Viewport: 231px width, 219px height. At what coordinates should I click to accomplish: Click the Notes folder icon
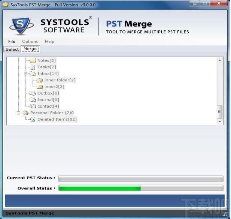tap(33, 60)
